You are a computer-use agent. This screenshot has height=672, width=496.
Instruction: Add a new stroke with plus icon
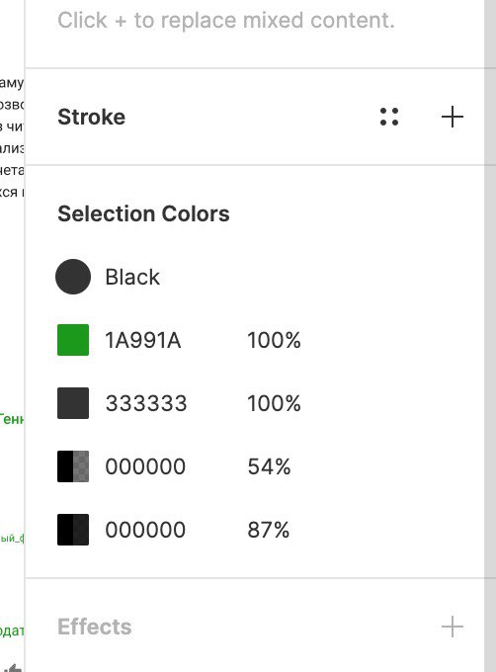pyautogui.click(x=453, y=117)
